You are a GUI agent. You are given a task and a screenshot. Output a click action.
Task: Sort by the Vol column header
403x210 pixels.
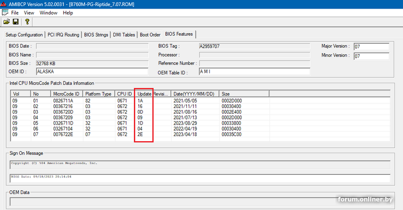tap(21, 94)
